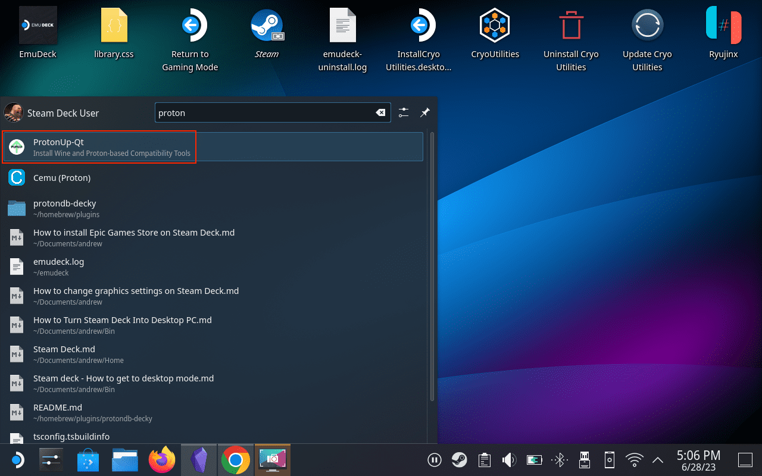Open How to Turn Steam Deck Into Desktop PC.md
The height and width of the screenshot is (476, 762).
coord(213,324)
